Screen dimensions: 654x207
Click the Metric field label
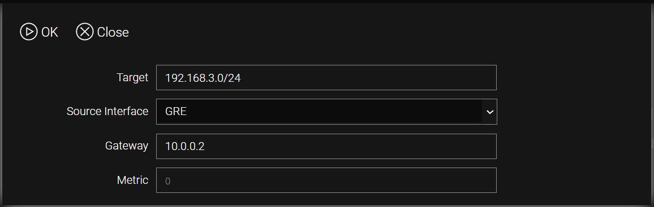(x=132, y=180)
